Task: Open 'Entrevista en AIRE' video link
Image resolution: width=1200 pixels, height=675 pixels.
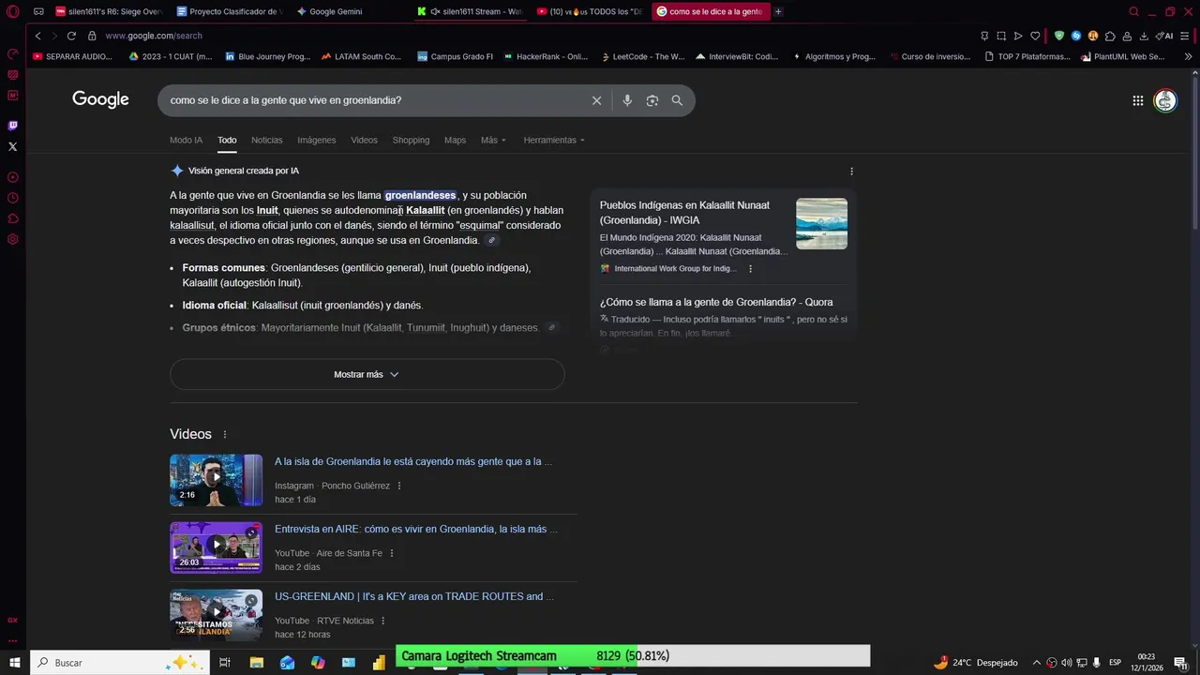Action: (416, 529)
